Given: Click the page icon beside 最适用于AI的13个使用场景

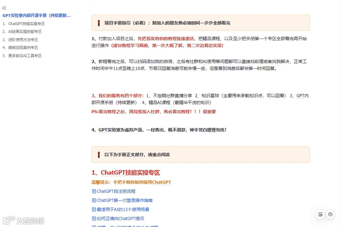Looking at the screenshot, I should coord(94,209).
